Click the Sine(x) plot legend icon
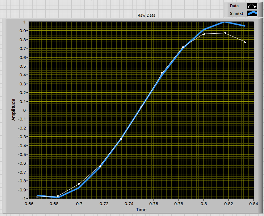This screenshot has height=216, width=264. 252,13
